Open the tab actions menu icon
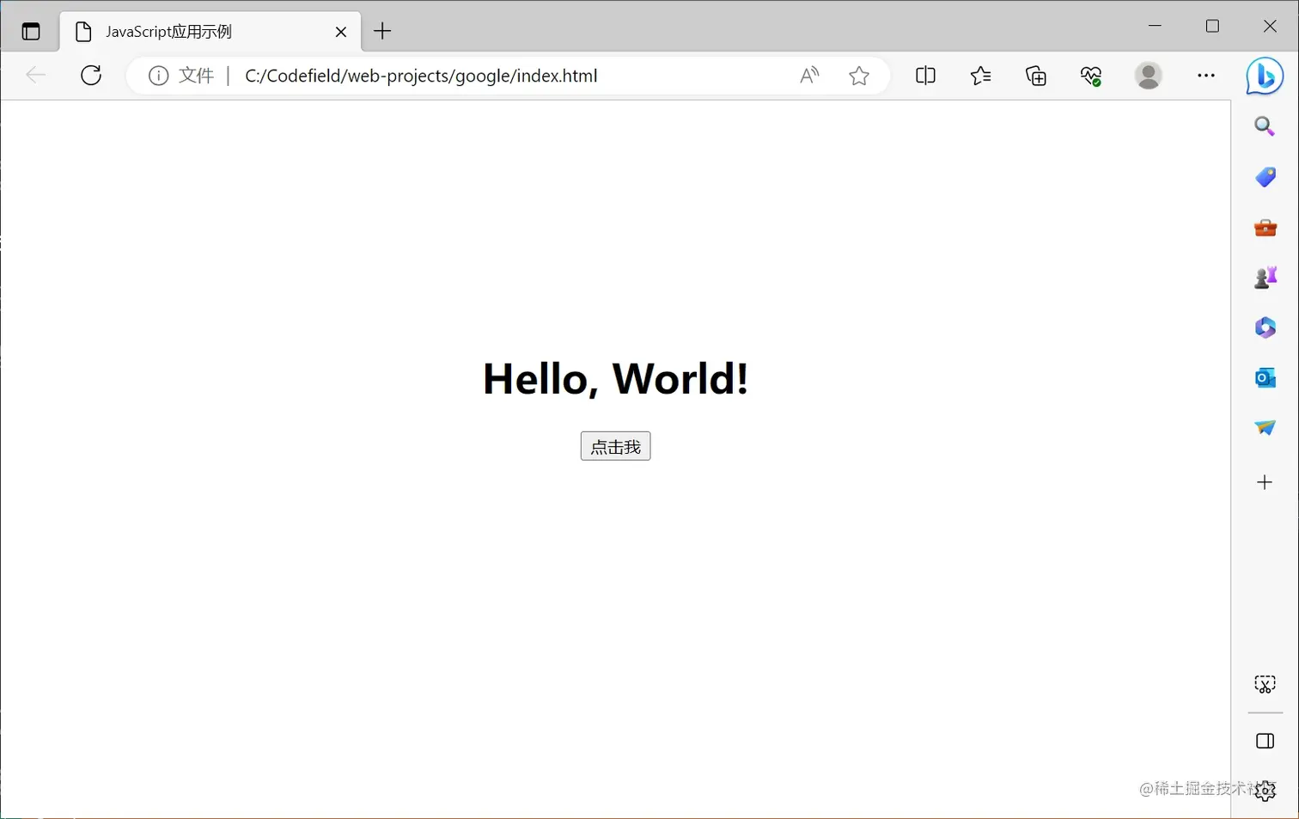This screenshot has height=819, width=1299. [31, 32]
